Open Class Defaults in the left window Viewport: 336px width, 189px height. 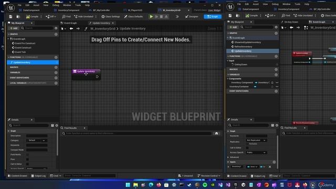pyautogui.click(x=133, y=16)
